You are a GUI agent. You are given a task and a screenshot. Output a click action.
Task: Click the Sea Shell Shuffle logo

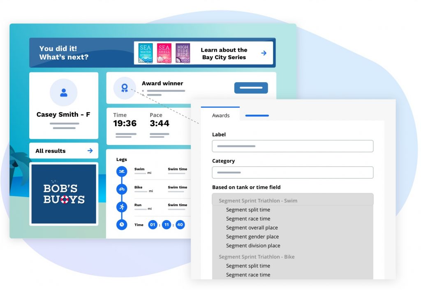click(x=164, y=53)
